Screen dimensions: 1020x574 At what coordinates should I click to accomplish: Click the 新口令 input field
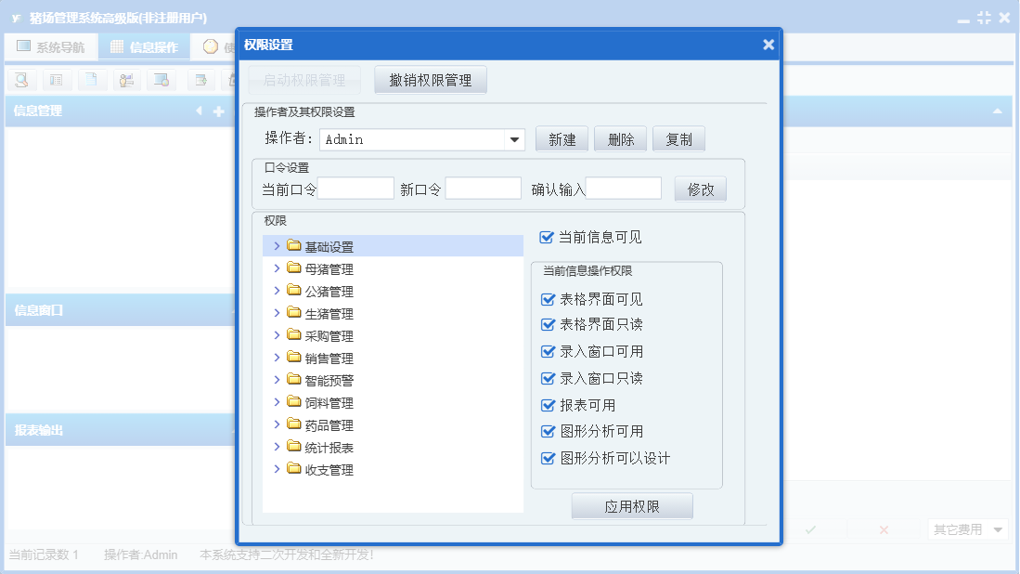(x=483, y=189)
